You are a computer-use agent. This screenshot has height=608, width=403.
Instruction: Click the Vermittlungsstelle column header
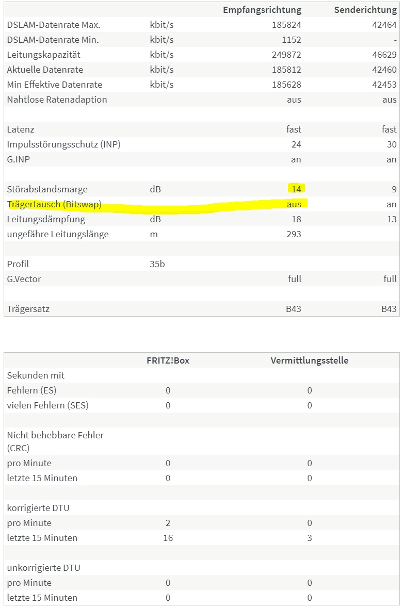tap(309, 360)
